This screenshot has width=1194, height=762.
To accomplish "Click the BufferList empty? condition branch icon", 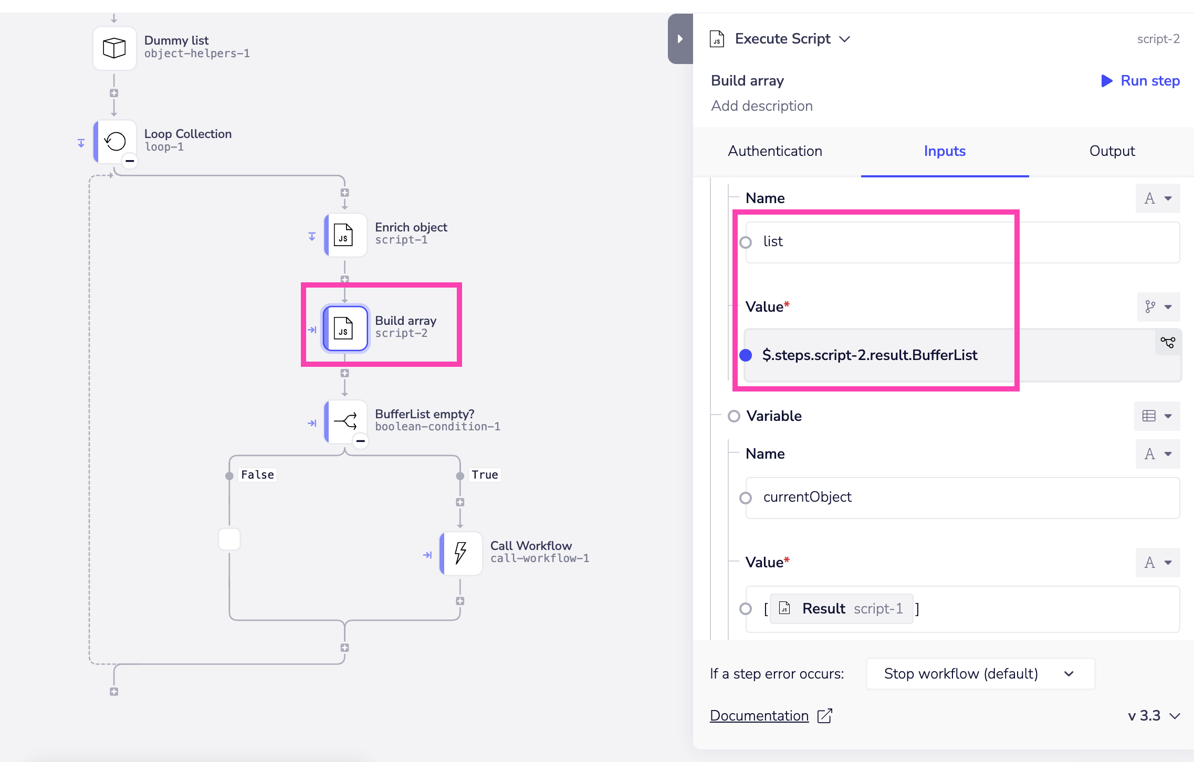I will coord(345,421).
